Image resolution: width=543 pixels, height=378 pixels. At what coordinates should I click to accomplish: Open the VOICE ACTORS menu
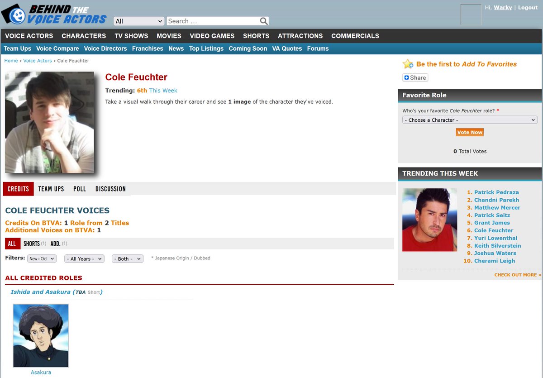pyautogui.click(x=29, y=36)
